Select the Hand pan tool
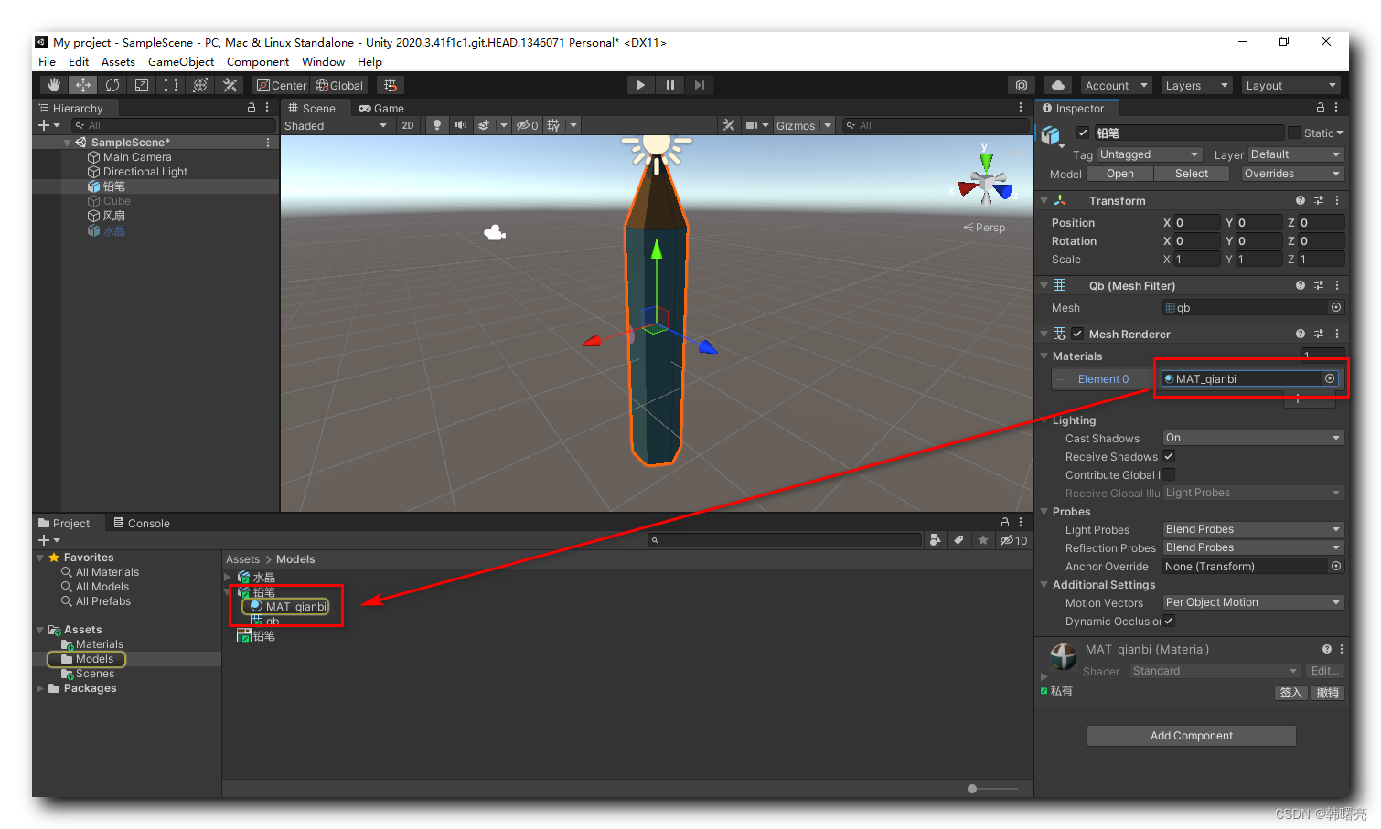Image resolution: width=1381 pixels, height=829 pixels. 53,85
